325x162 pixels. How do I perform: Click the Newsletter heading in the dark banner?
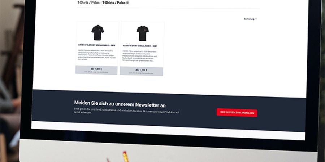click(x=120, y=104)
